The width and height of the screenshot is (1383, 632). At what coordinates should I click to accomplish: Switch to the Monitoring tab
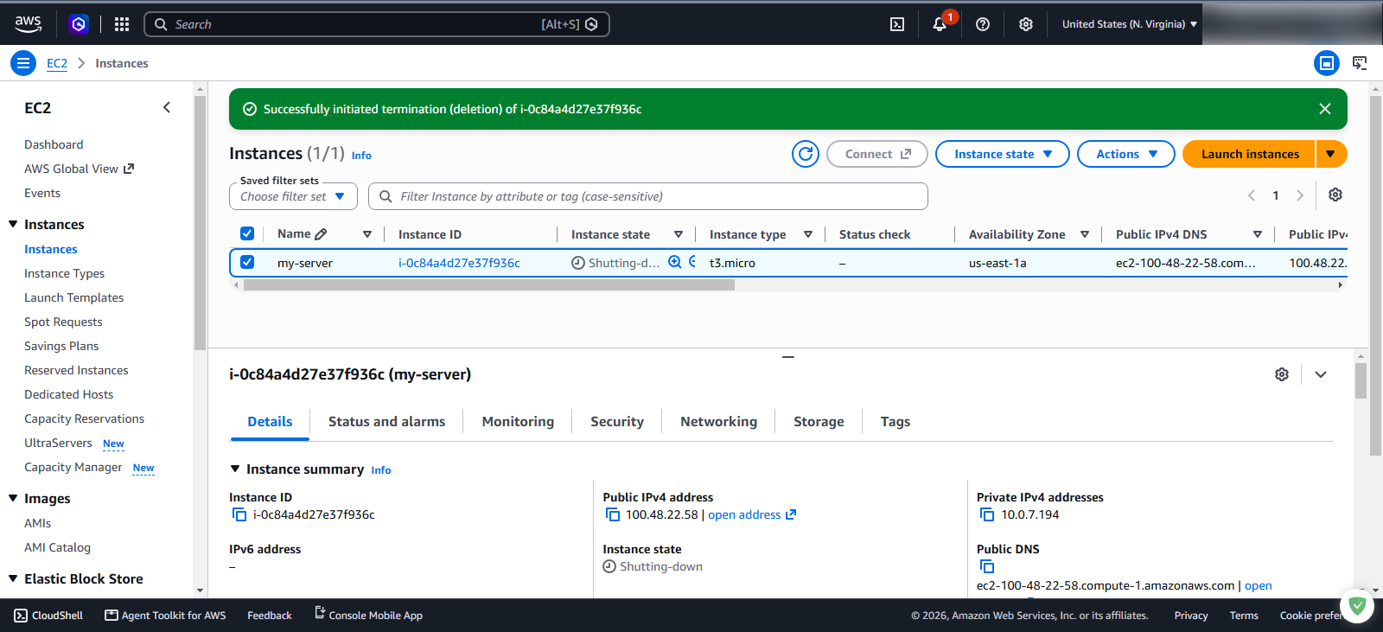[518, 422]
